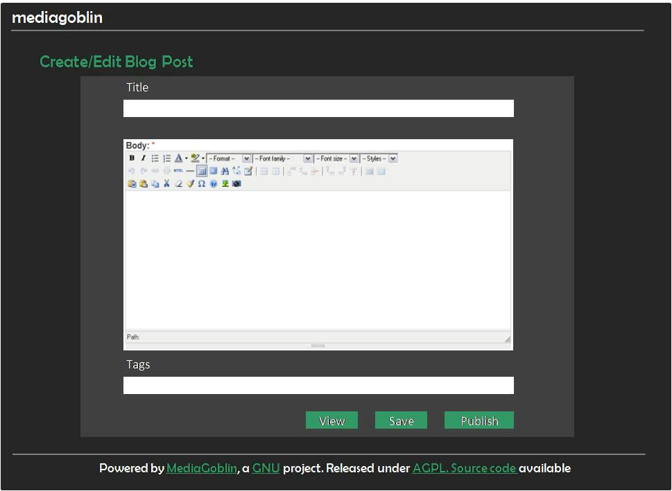Insert a bulleted list

155,159
